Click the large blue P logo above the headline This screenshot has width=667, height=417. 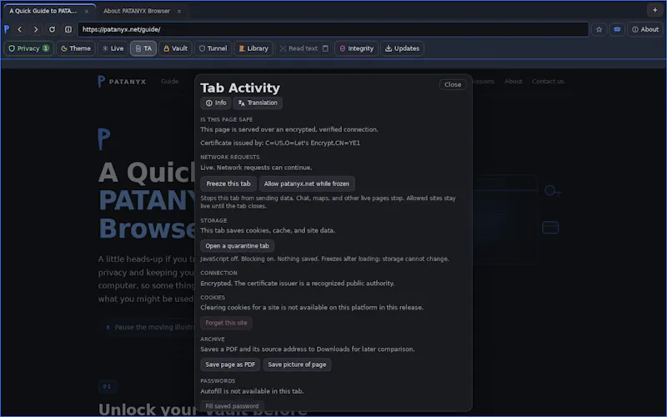(103, 139)
